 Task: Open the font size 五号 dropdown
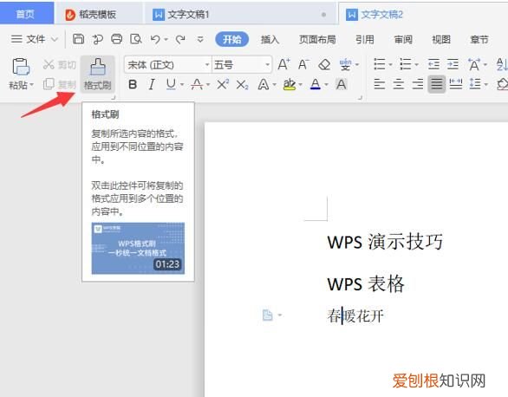(267, 65)
